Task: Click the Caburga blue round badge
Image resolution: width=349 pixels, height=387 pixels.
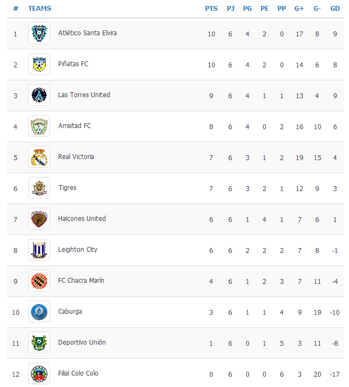Action: coord(39,312)
